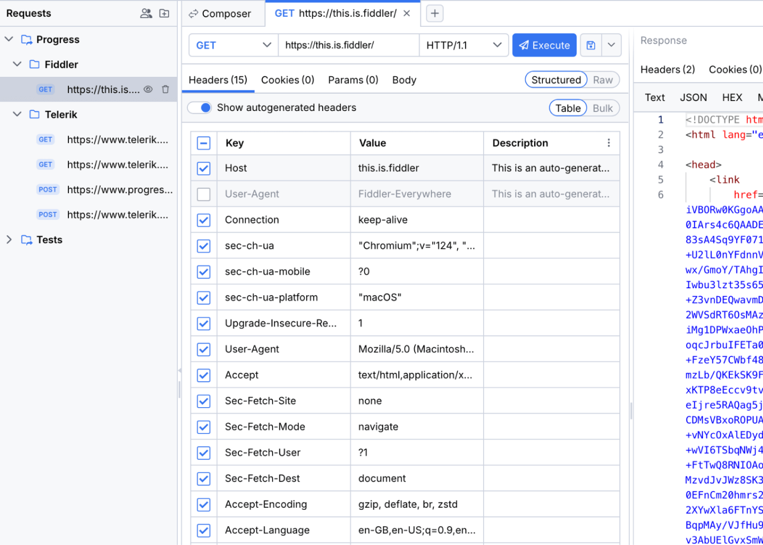This screenshot has width=763, height=545.
Task: Switch headers view to Raw
Action: coord(603,80)
